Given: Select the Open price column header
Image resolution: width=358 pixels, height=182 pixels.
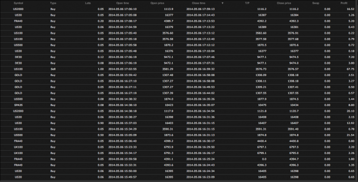Looking at the screenshot, I should click(157, 3).
